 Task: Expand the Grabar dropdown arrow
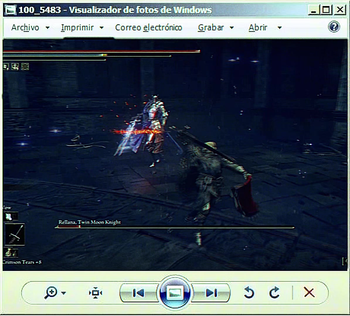tap(232, 28)
